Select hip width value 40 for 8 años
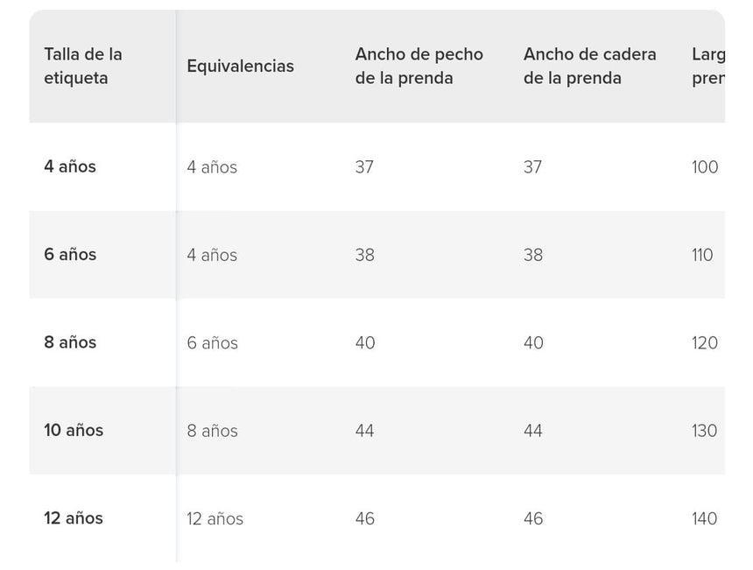753x570 pixels. [533, 342]
